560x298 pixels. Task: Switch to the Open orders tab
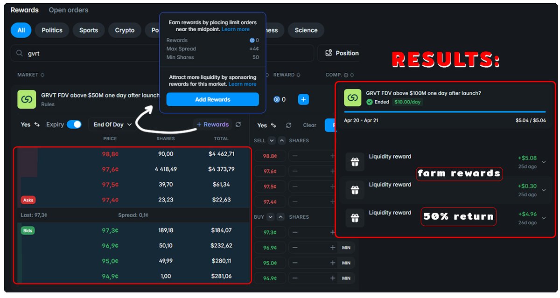pyautogui.click(x=69, y=10)
